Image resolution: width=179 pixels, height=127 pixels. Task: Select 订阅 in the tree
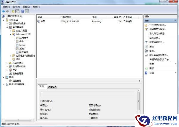tap(18, 59)
